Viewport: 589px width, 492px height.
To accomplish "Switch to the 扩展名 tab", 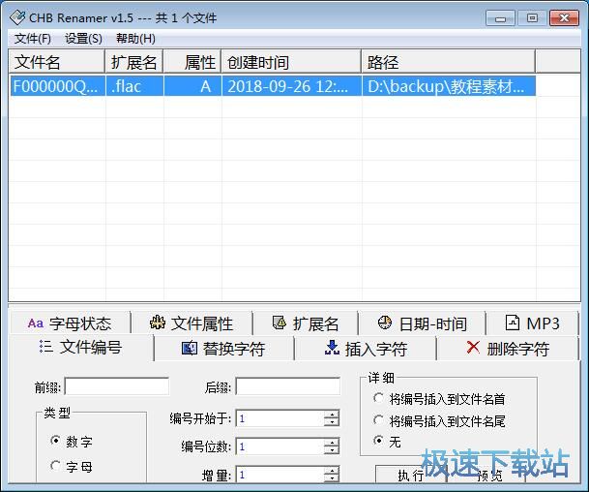I will [x=306, y=323].
